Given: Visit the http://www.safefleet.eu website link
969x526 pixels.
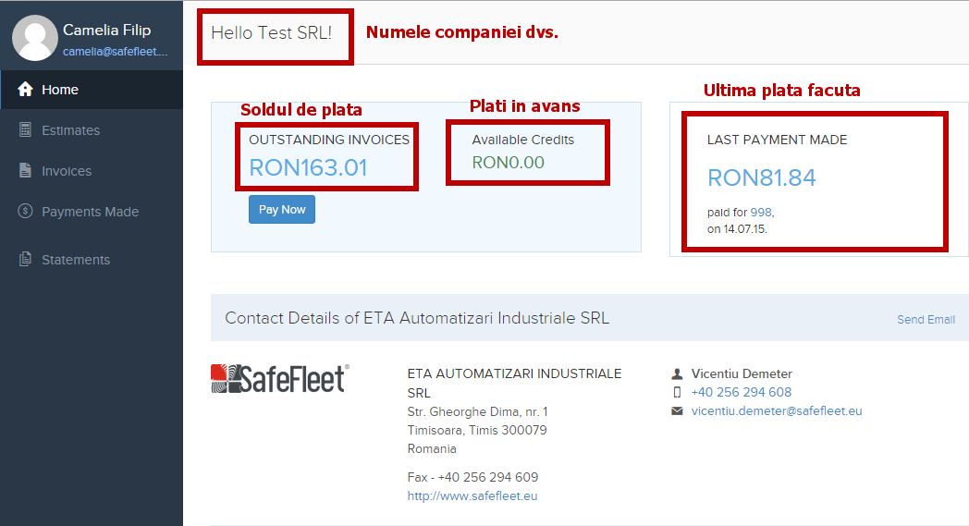Looking at the screenshot, I should click(x=472, y=496).
